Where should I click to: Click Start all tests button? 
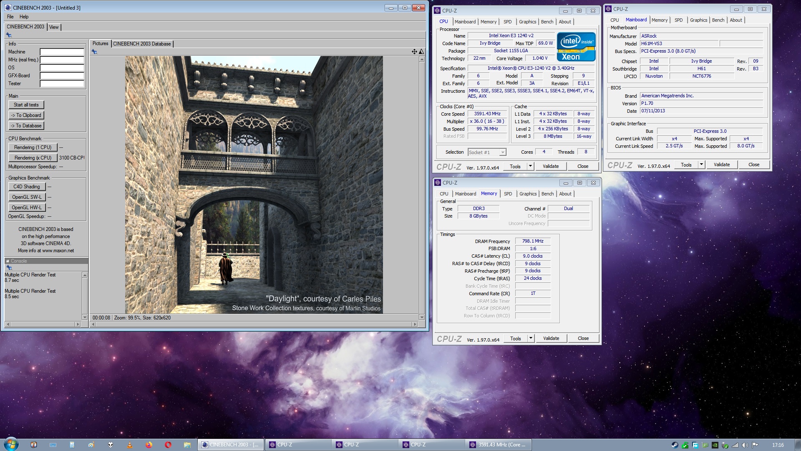click(x=26, y=105)
